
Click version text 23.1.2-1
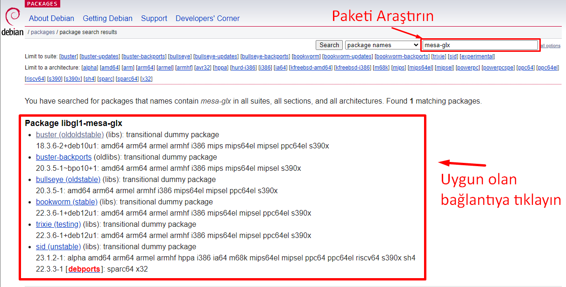click(x=51, y=258)
